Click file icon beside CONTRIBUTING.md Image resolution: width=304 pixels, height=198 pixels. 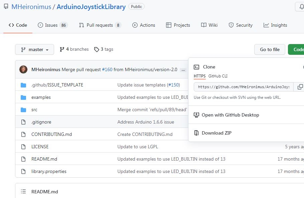[23, 134]
